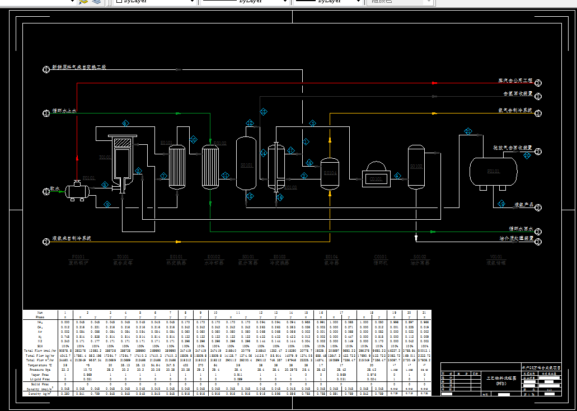Select the E0104 ammonia cooler vessel

[x=330, y=173]
